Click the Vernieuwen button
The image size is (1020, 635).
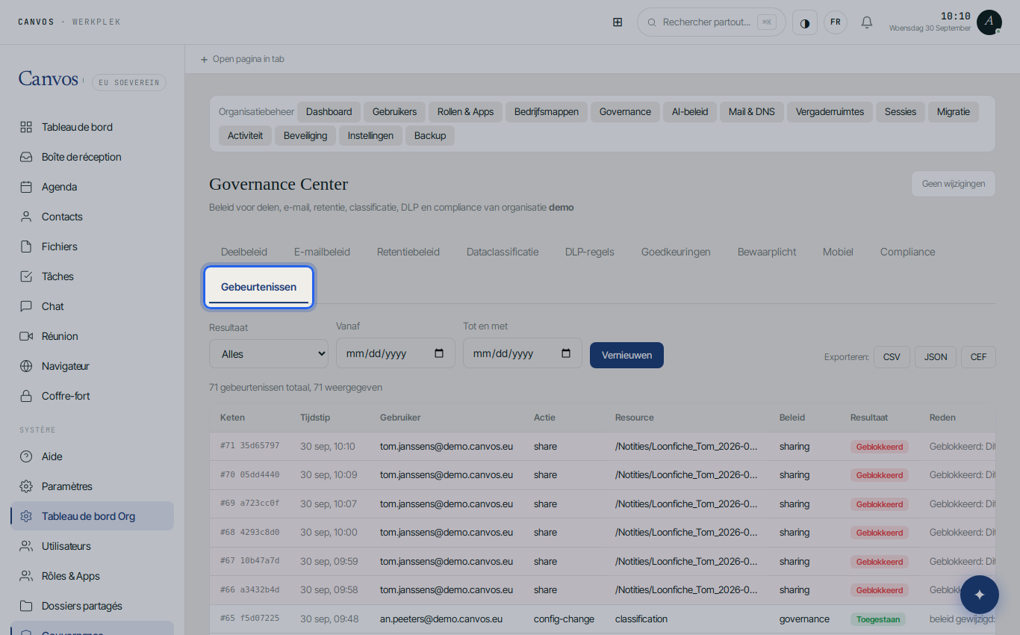(x=626, y=355)
